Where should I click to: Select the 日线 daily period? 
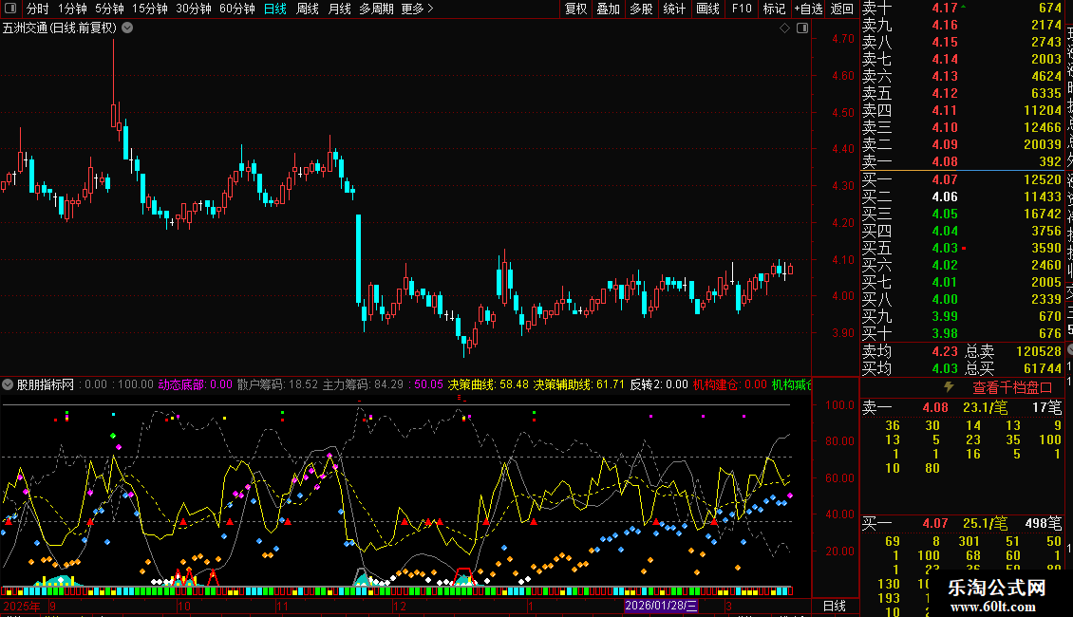pyautogui.click(x=275, y=9)
